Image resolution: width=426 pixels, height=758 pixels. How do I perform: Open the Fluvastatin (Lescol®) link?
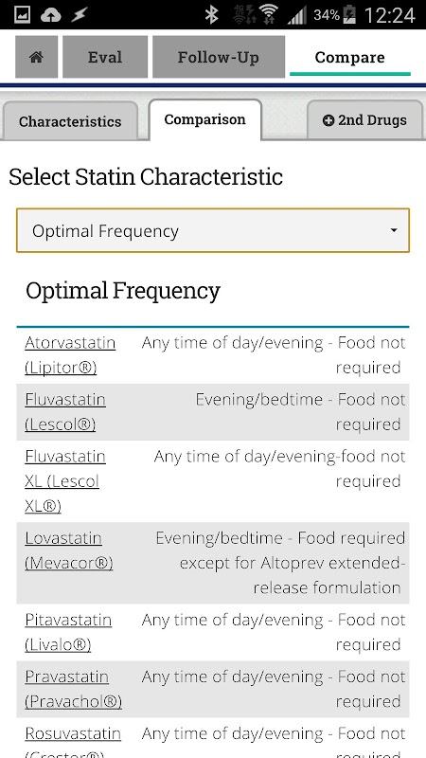click(x=65, y=412)
